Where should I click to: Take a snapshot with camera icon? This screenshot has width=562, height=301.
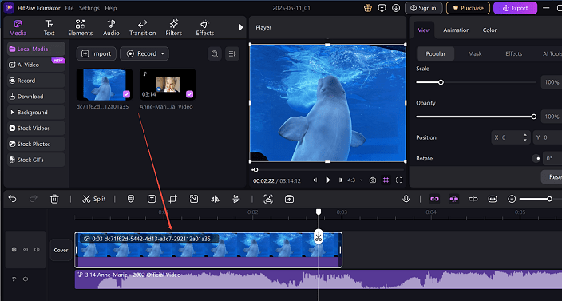tap(373, 180)
